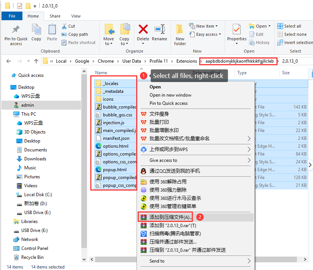Click the Size column header
The height and width of the screenshot is (270, 313).
pyautogui.click(x=286, y=73)
